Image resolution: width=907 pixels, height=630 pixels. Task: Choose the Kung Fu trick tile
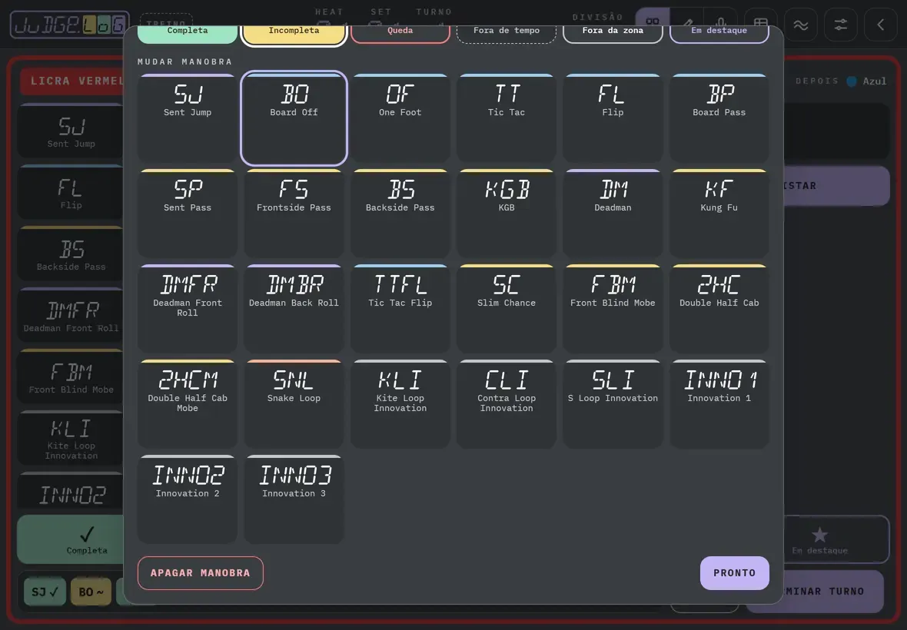pos(719,214)
